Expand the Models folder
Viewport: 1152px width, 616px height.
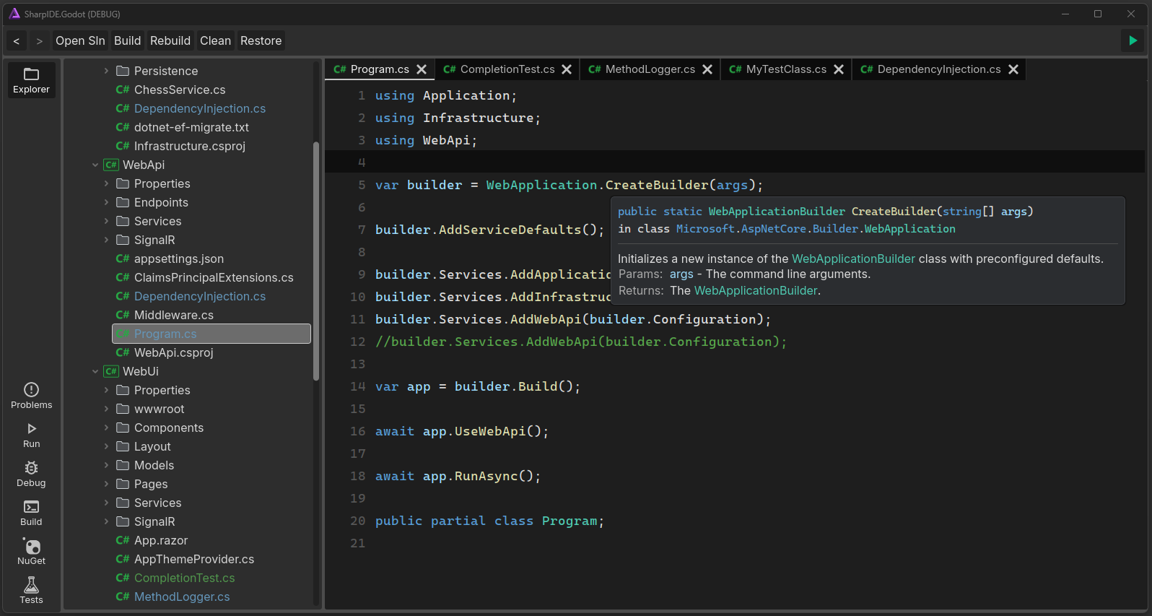click(106, 465)
